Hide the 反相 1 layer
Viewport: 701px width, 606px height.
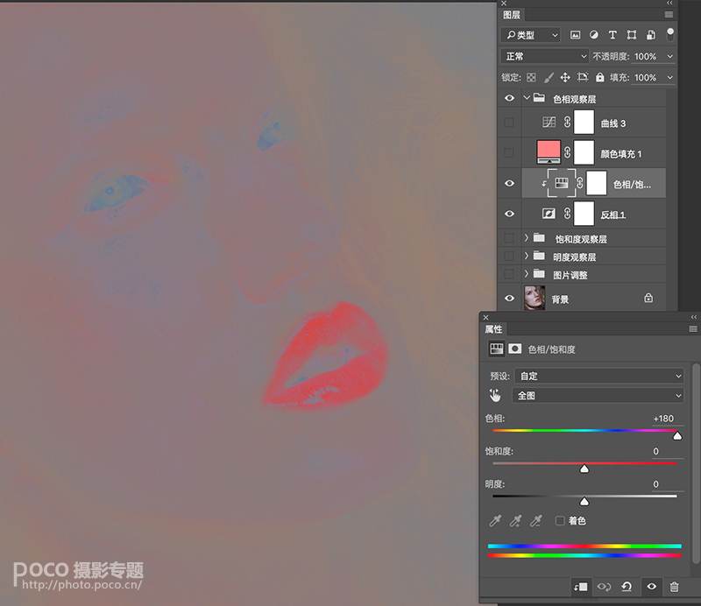[x=509, y=214]
